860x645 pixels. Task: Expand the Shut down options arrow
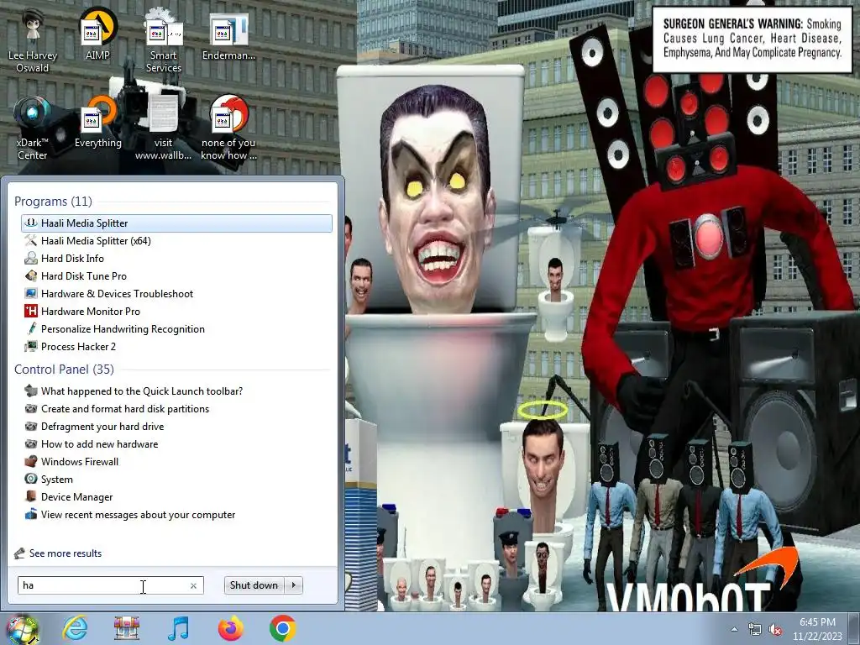coord(294,585)
